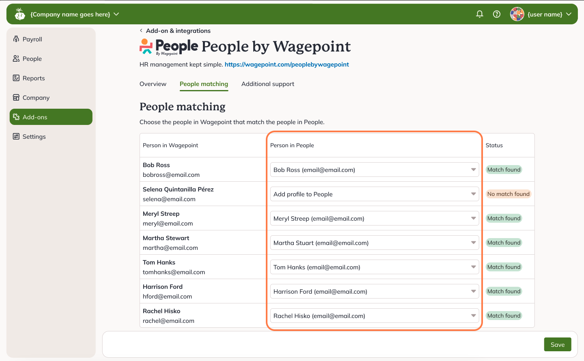This screenshot has height=361, width=584.
Task: Click the Company building icon
Action: pos(16,97)
